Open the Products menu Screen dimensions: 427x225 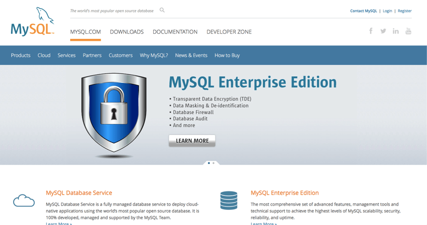click(x=21, y=55)
